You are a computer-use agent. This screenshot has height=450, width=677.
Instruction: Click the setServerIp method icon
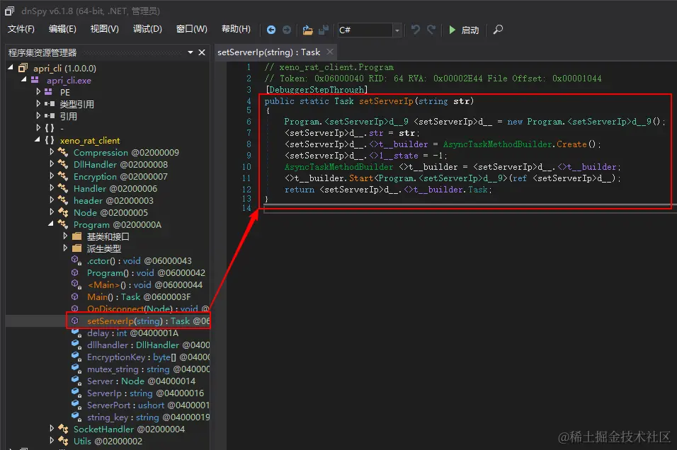click(x=75, y=321)
